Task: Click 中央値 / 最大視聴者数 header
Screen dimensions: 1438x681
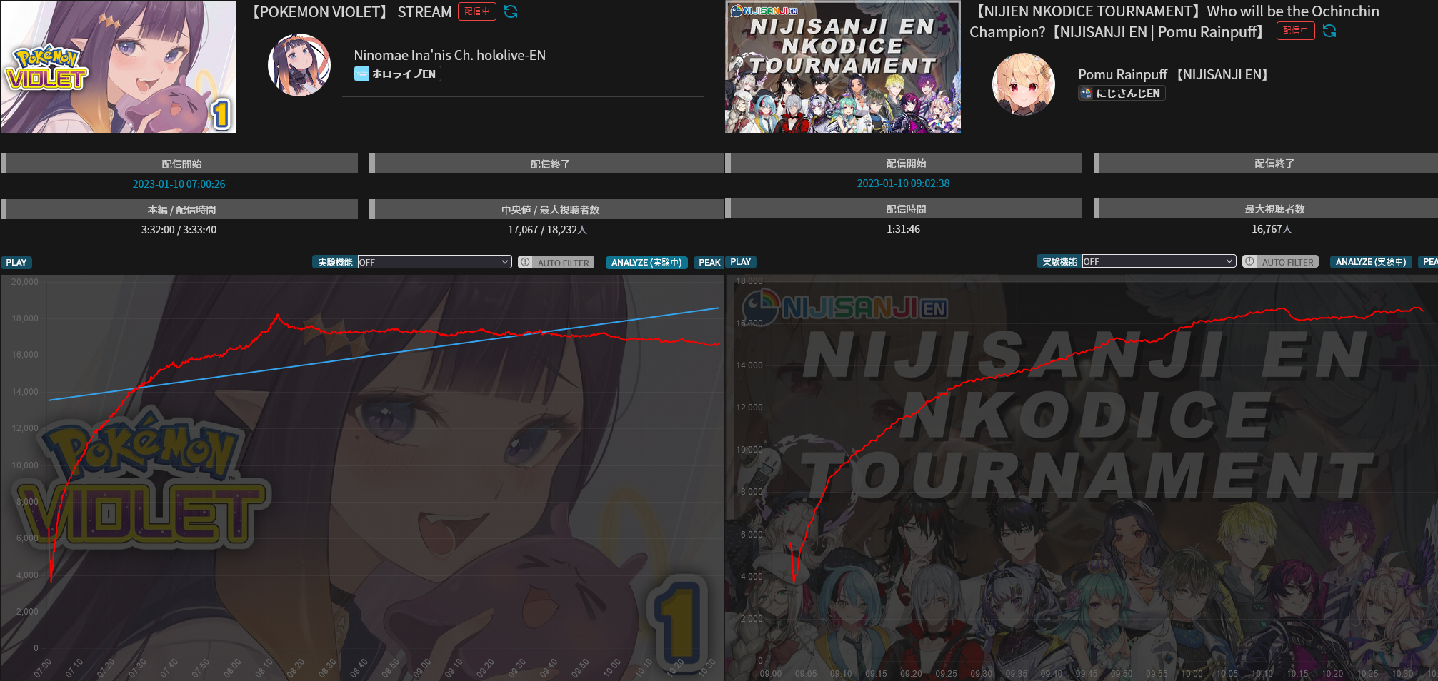Action: tap(547, 209)
